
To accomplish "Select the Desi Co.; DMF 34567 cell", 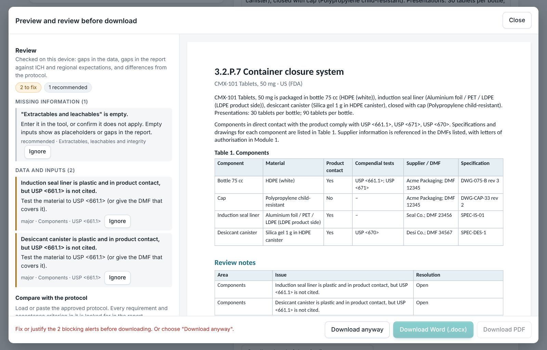I will point(431,237).
